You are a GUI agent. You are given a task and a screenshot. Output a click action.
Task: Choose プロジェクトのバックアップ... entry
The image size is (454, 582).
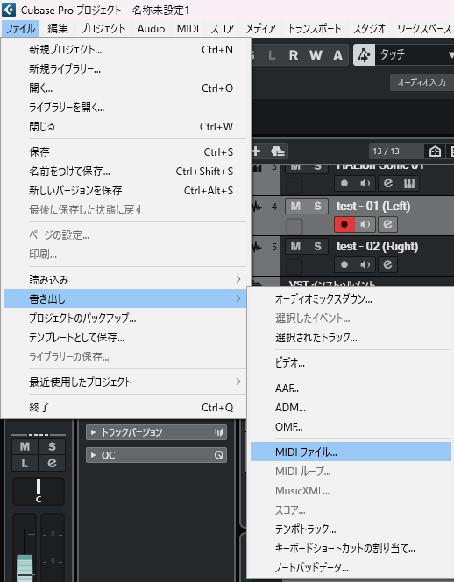(125, 318)
